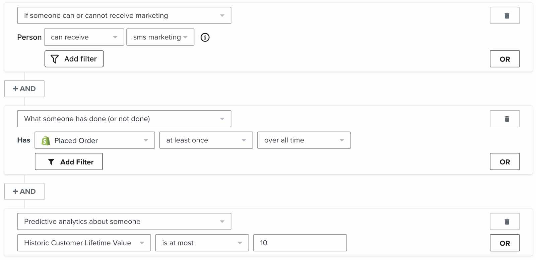The width and height of the screenshot is (536, 260).
Task: Click OR in the marketing consent condition
Action: [505, 59]
